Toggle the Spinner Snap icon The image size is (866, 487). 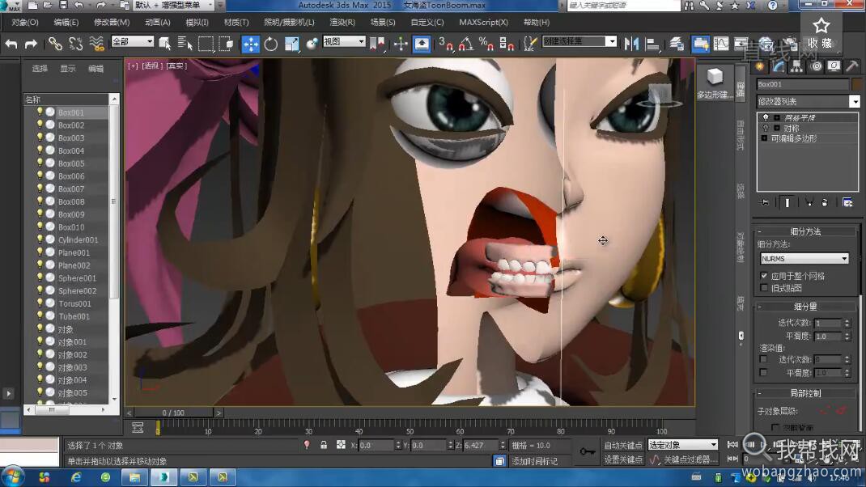[x=507, y=44]
